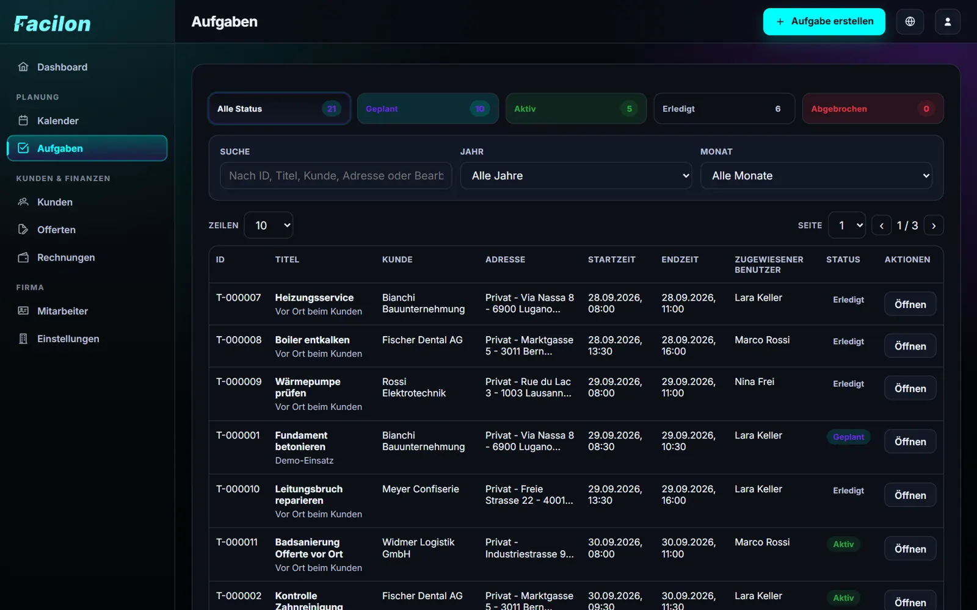Open the user profile icon
977x610 pixels.
click(948, 21)
